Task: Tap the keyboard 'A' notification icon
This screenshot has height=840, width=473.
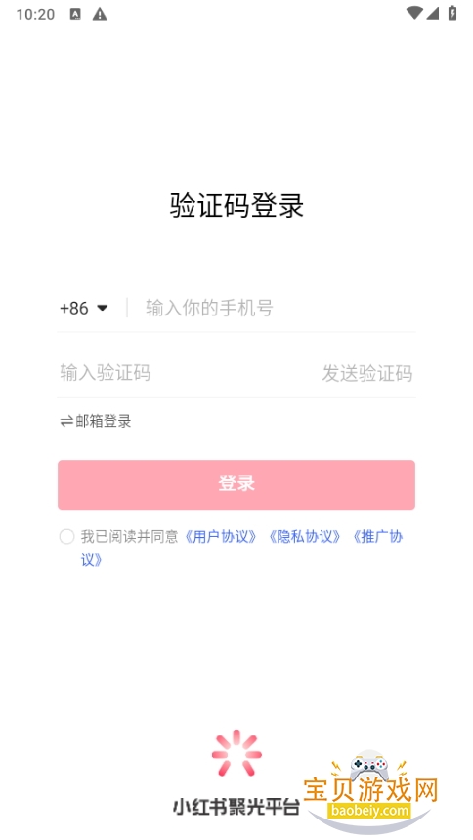Action: (x=75, y=14)
